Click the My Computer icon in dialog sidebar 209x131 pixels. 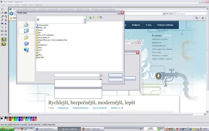coord(26,44)
